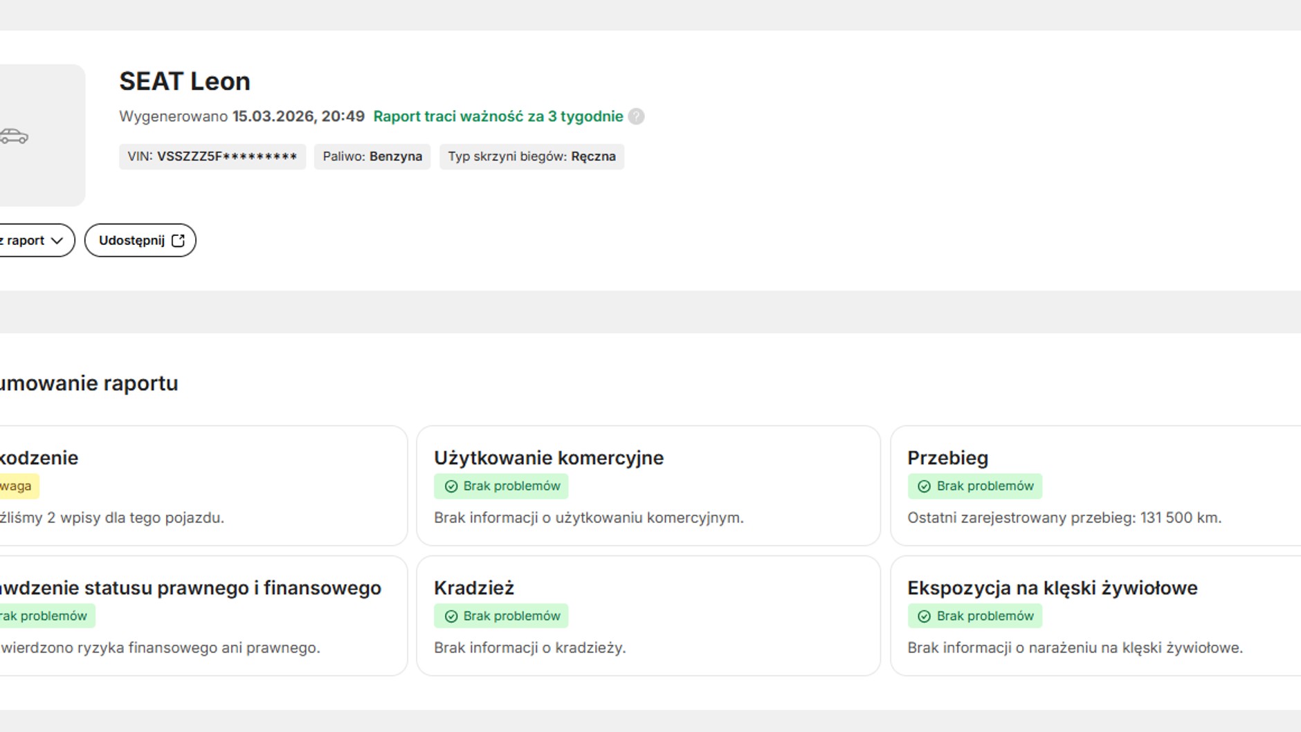The height and width of the screenshot is (732, 1301).
Task: Open Ekspozycja na klęski żywiołowe card
Action: point(1093,615)
